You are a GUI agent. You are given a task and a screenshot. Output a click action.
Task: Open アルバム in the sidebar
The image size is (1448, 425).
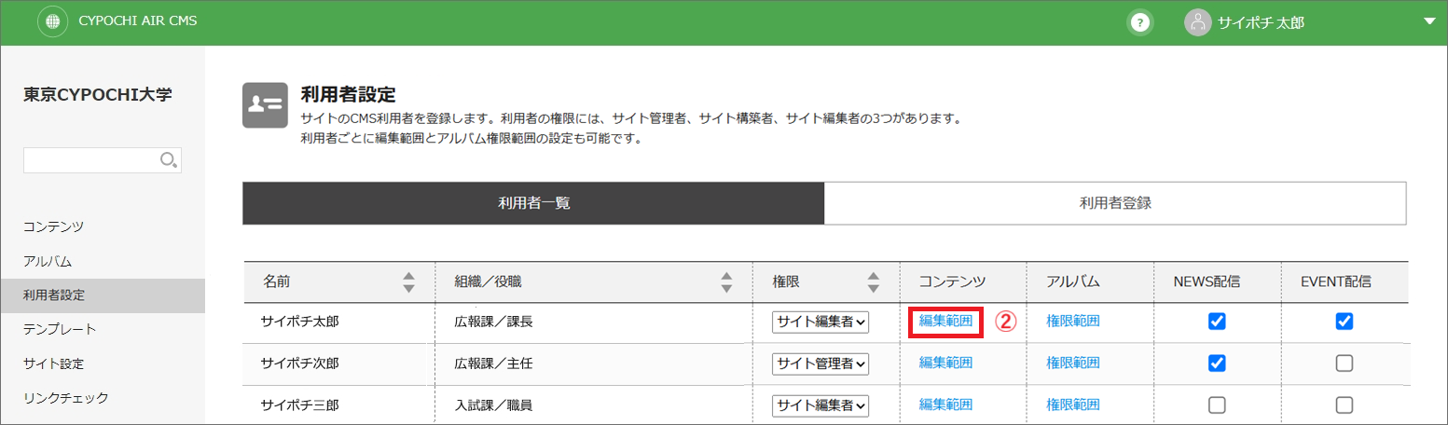click(48, 261)
